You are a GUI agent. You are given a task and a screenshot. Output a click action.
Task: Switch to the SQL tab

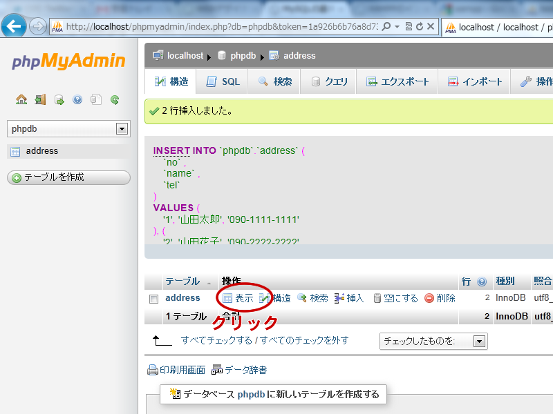[223, 81]
